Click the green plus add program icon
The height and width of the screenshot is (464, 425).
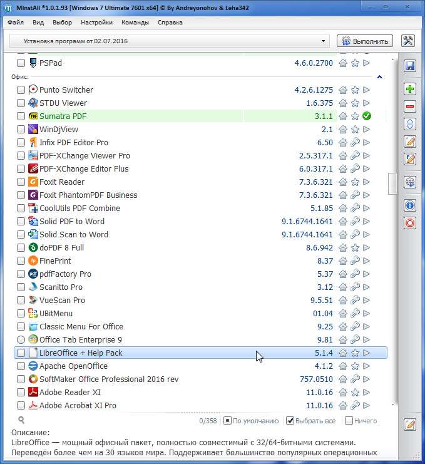click(x=410, y=89)
